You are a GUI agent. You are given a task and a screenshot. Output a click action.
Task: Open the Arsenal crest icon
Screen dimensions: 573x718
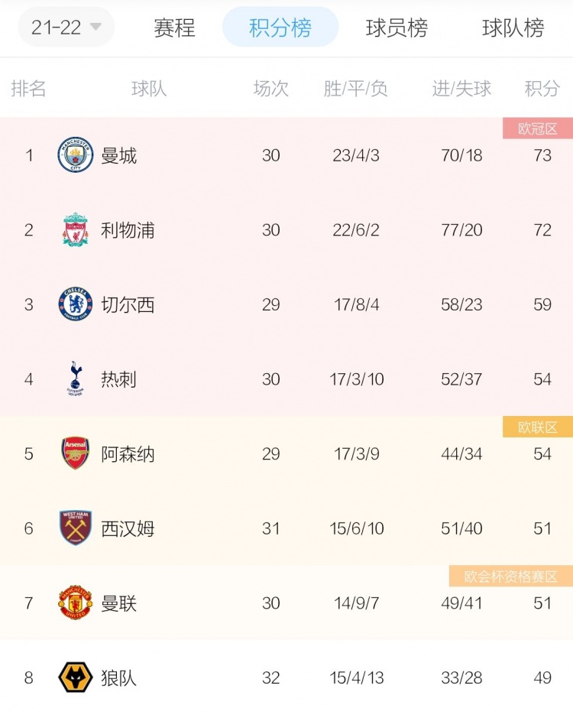76,453
